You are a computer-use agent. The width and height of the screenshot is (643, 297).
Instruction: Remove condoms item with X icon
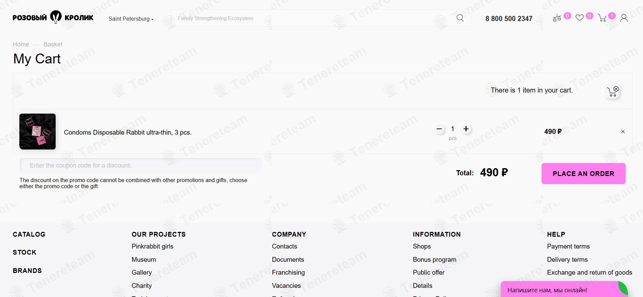[623, 132]
